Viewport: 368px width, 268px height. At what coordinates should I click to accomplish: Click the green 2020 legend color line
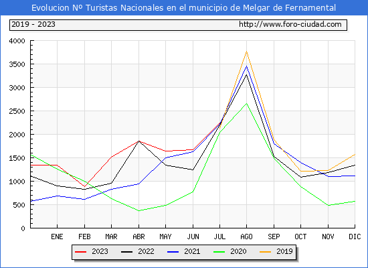pyautogui.click(x=219, y=252)
